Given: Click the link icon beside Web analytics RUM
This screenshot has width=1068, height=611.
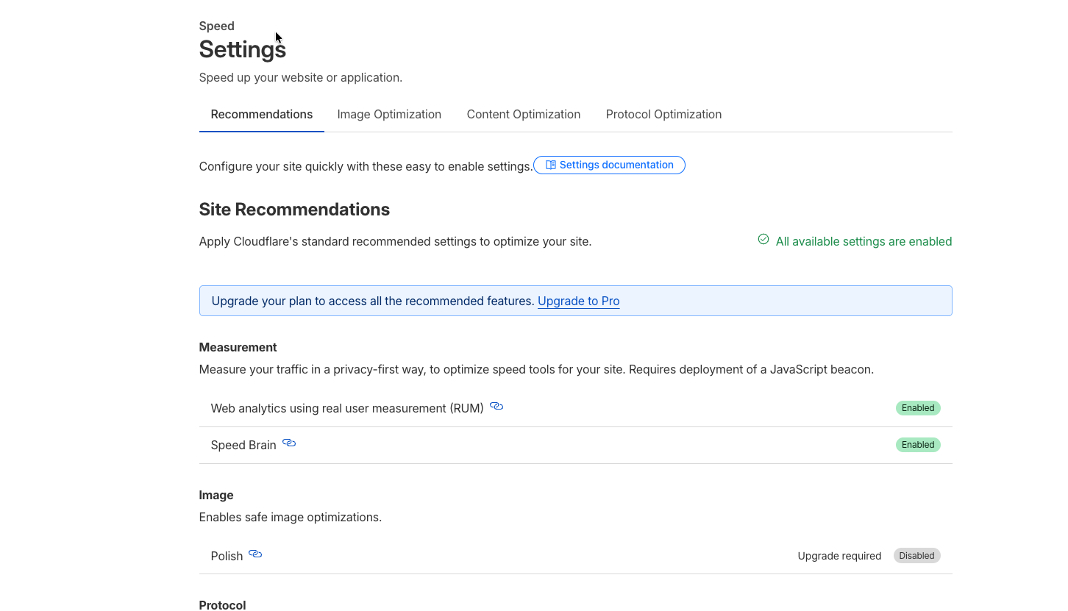Looking at the screenshot, I should pos(496,407).
